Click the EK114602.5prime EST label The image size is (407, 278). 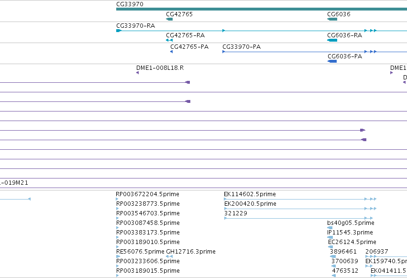[x=250, y=194]
